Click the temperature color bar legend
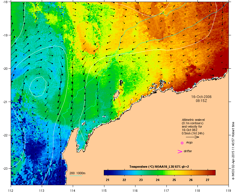This screenshot has height=192, width=237. 160,173
